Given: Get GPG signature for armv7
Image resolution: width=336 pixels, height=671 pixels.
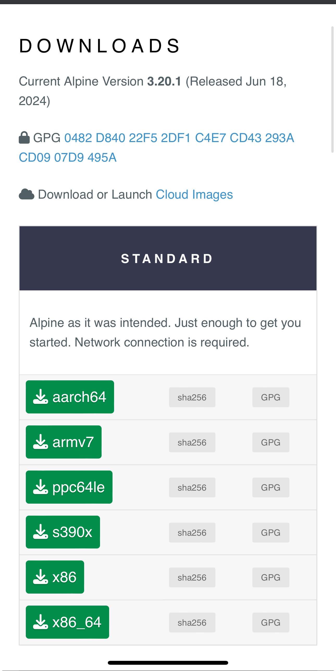Looking at the screenshot, I should pyautogui.click(x=271, y=442).
